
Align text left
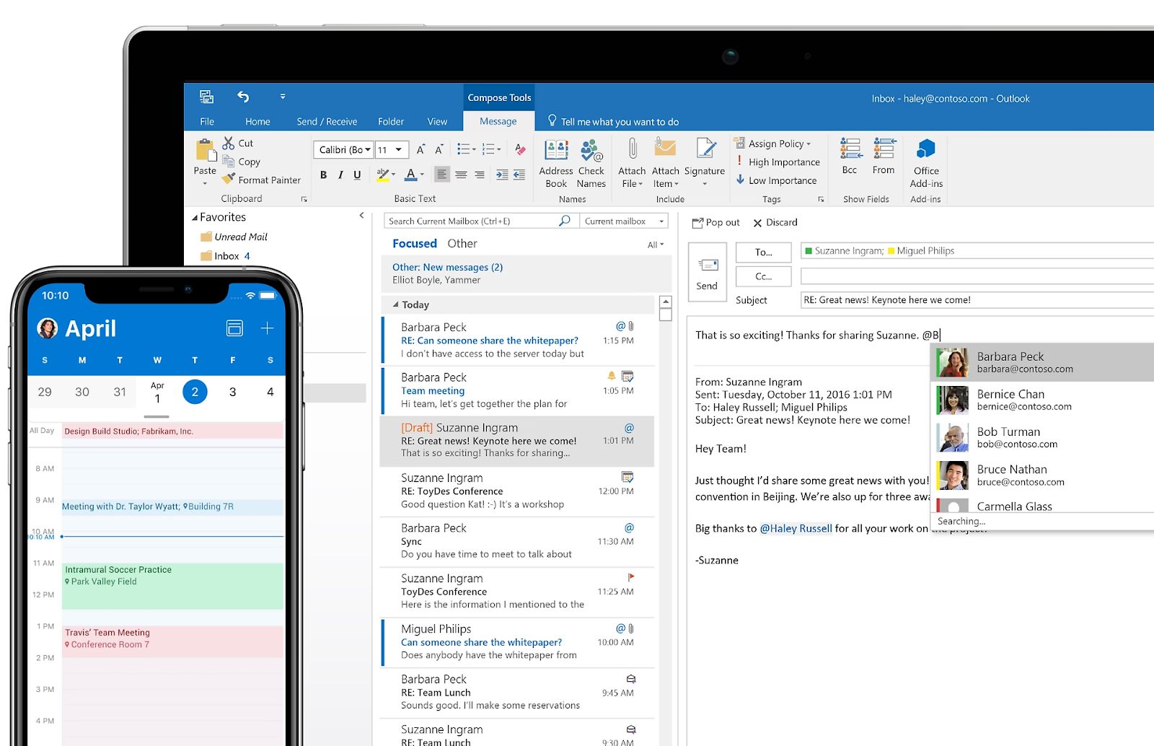[441, 175]
